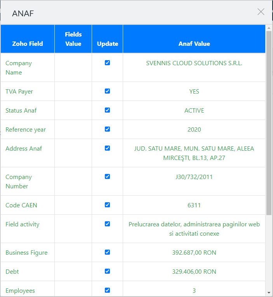Click the Anaf Value column header
Viewport: 273px width, 297px height.
(x=194, y=43)
